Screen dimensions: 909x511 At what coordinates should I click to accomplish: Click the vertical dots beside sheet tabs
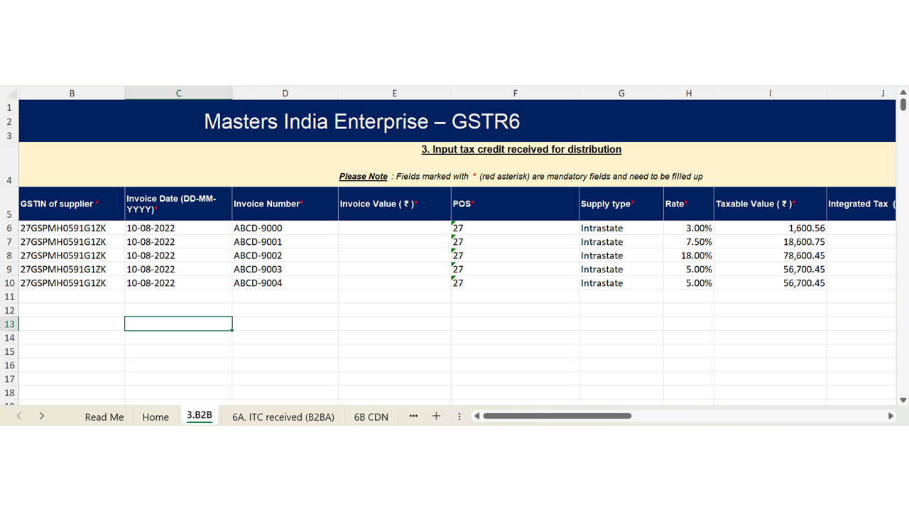pyautogui.click(x=459, y=417)
